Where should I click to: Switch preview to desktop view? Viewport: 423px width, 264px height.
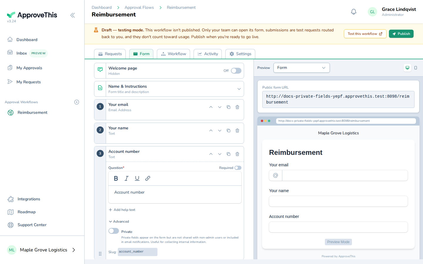407,68
